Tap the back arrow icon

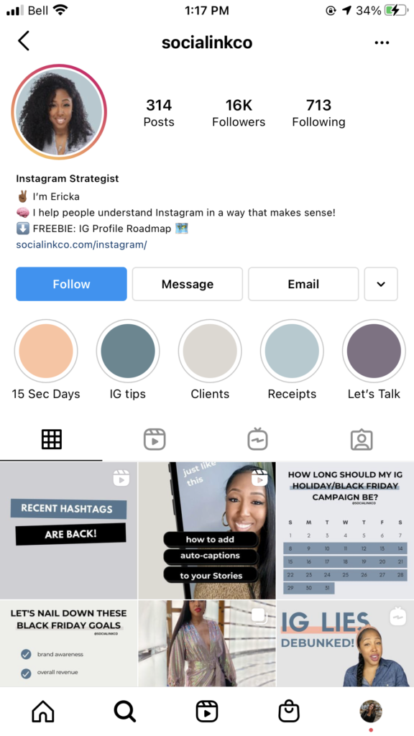[24, 41]
